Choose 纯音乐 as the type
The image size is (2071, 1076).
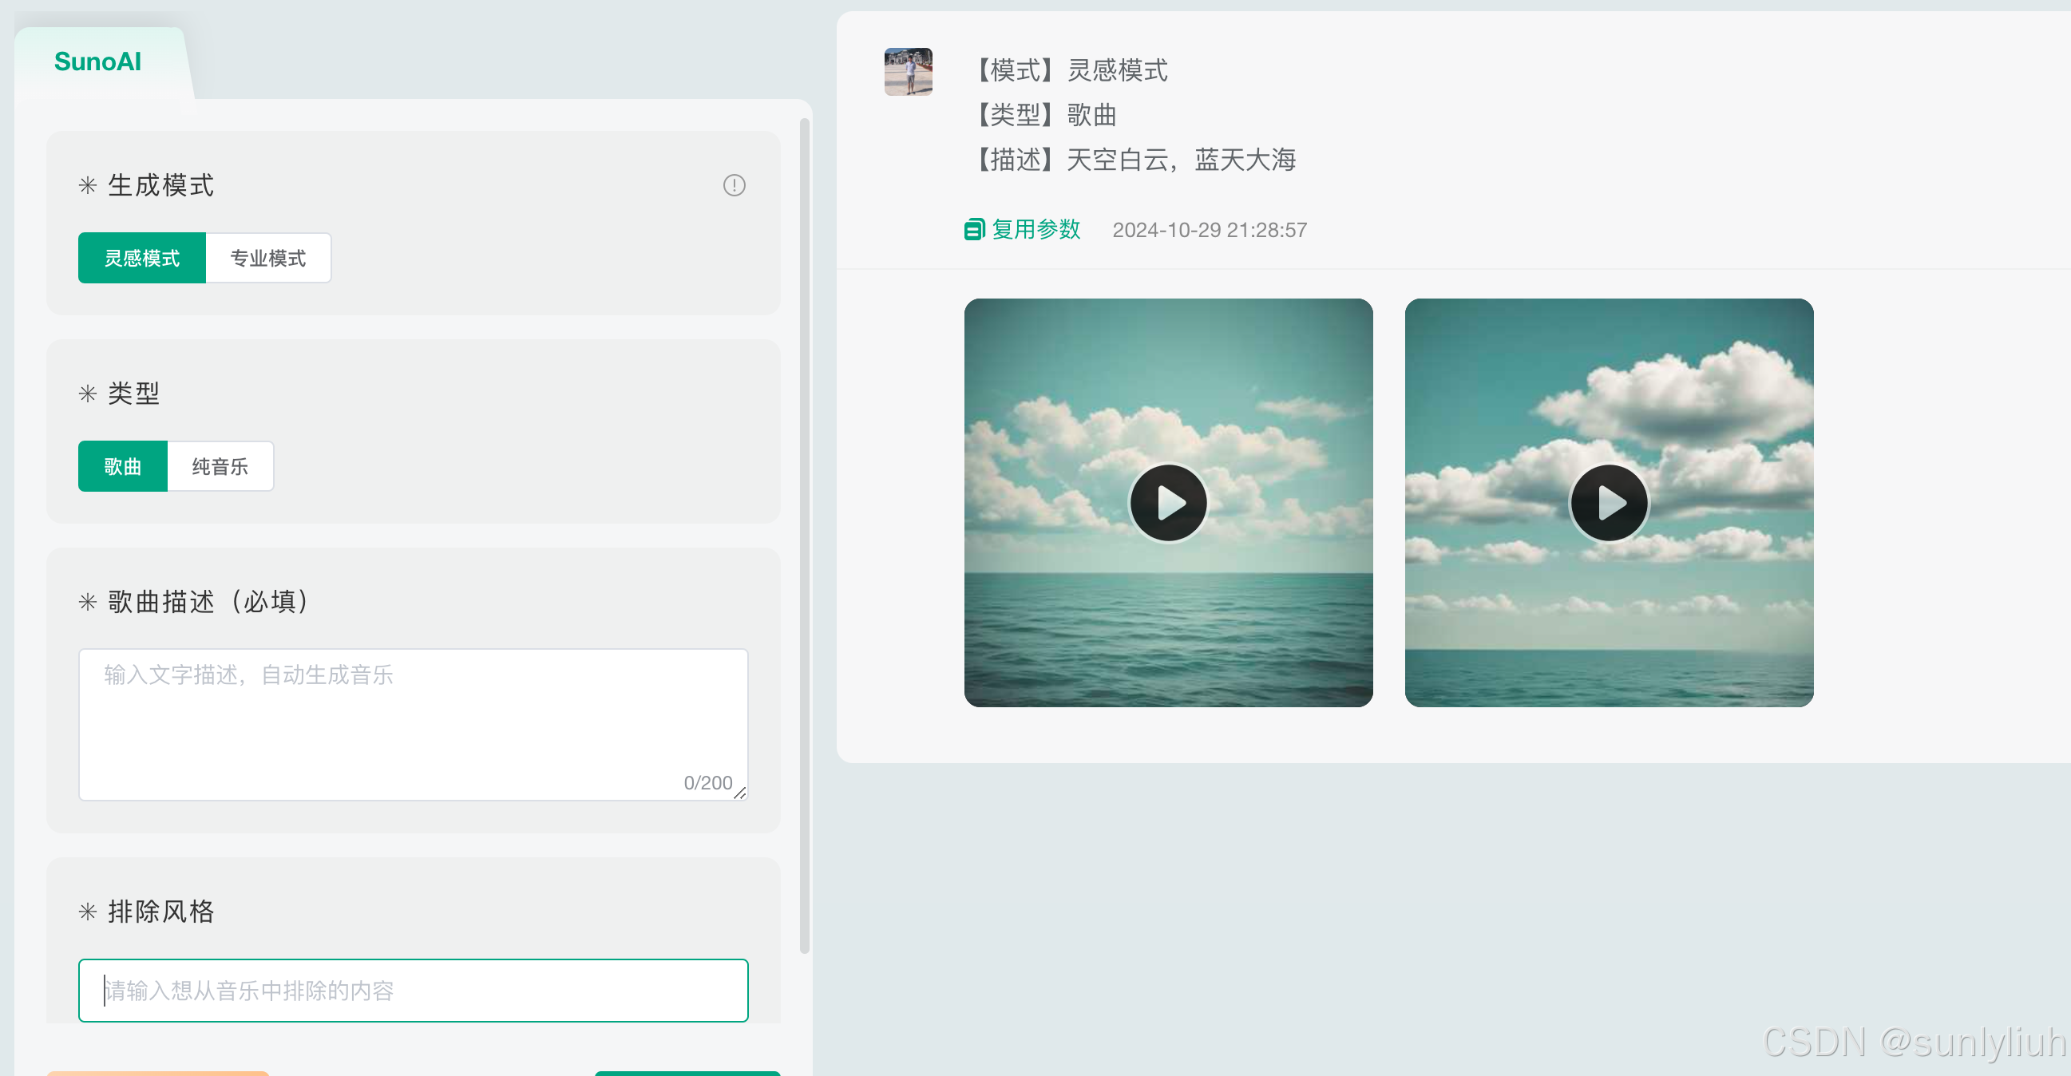(220, 466)
